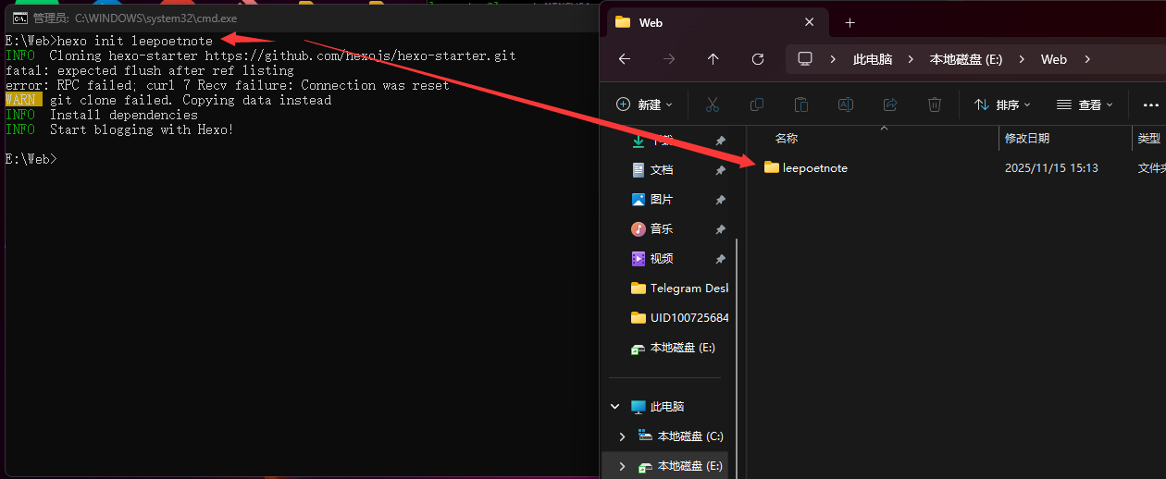Refresh the Web folder view

(758, 59)
